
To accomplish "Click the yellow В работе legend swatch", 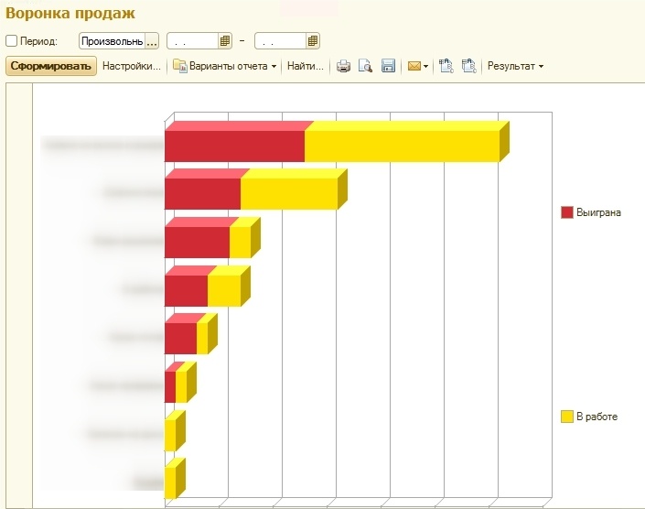I will tap(567, 417).
